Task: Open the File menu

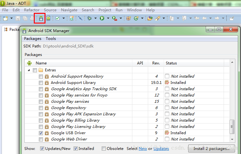Action: [5, 10]
